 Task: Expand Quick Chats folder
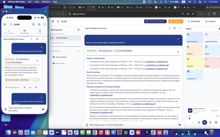click(x=52, y=63)
